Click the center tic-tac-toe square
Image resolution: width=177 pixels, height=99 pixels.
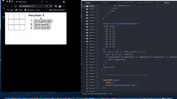click(17, 22)
